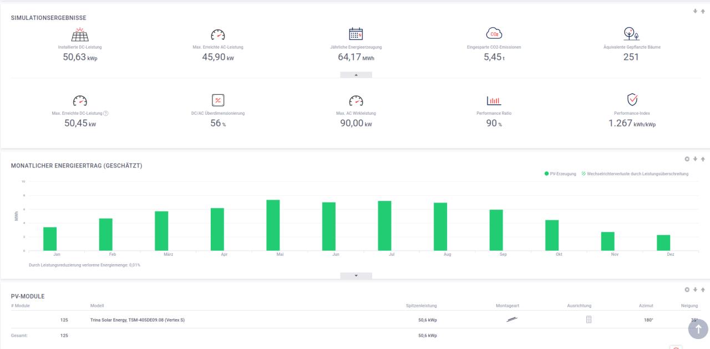Move Simulationsergebnisse panel down with arrow
The image size is (710, 349).
pyautogui.click(x=695, y=11)
